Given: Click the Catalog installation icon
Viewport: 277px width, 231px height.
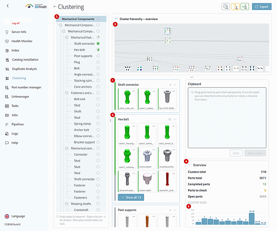Looking at the screenshot, I should (x=7, y=60).
